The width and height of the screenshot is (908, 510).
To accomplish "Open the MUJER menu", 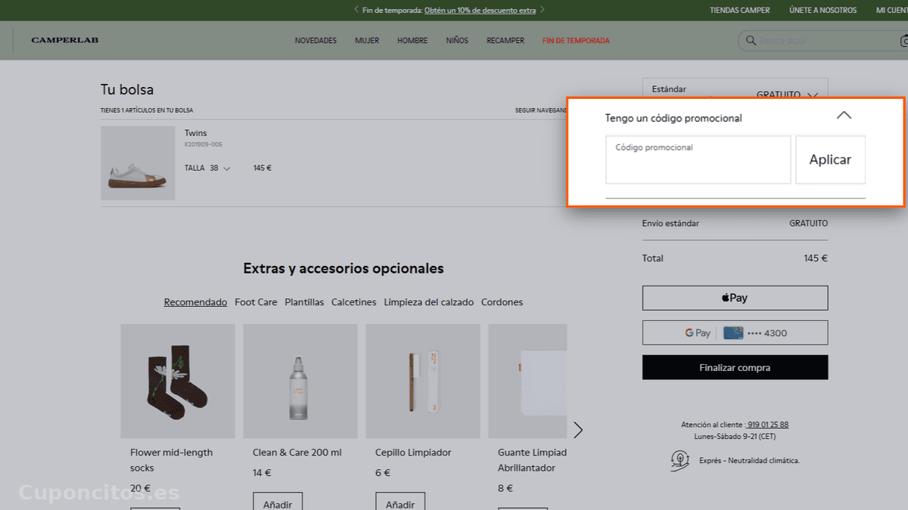I will (367, 41).
